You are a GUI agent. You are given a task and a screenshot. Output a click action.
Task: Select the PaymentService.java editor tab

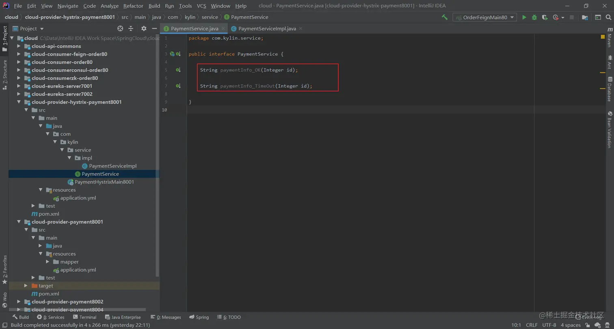tap(195, 29)
